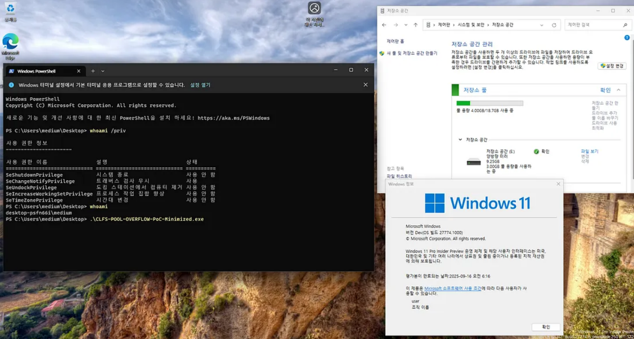The image size is (634, 339).
Task: Click '저장소 공간' breadcrumb in address bar
Action: point(503,25)
